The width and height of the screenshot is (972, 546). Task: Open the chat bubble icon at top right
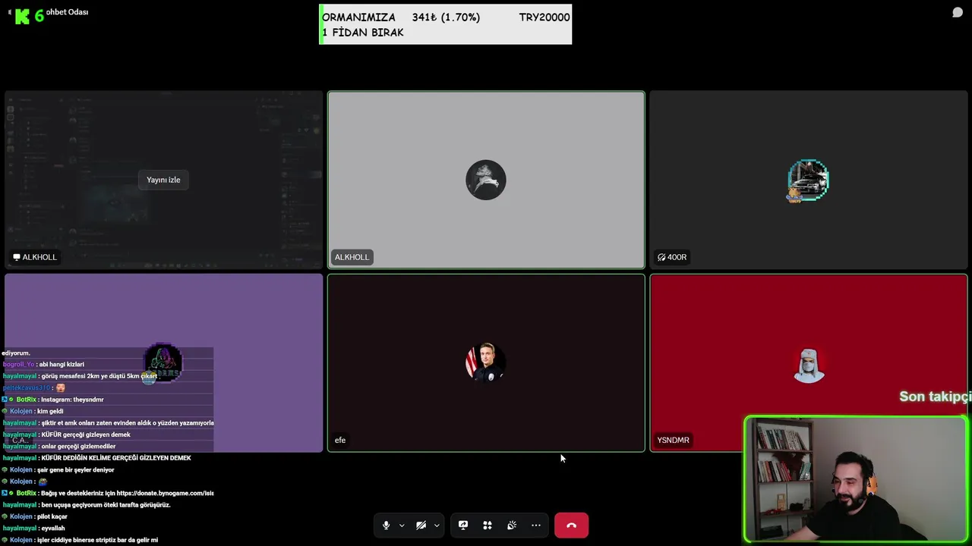tap(958, 12)
